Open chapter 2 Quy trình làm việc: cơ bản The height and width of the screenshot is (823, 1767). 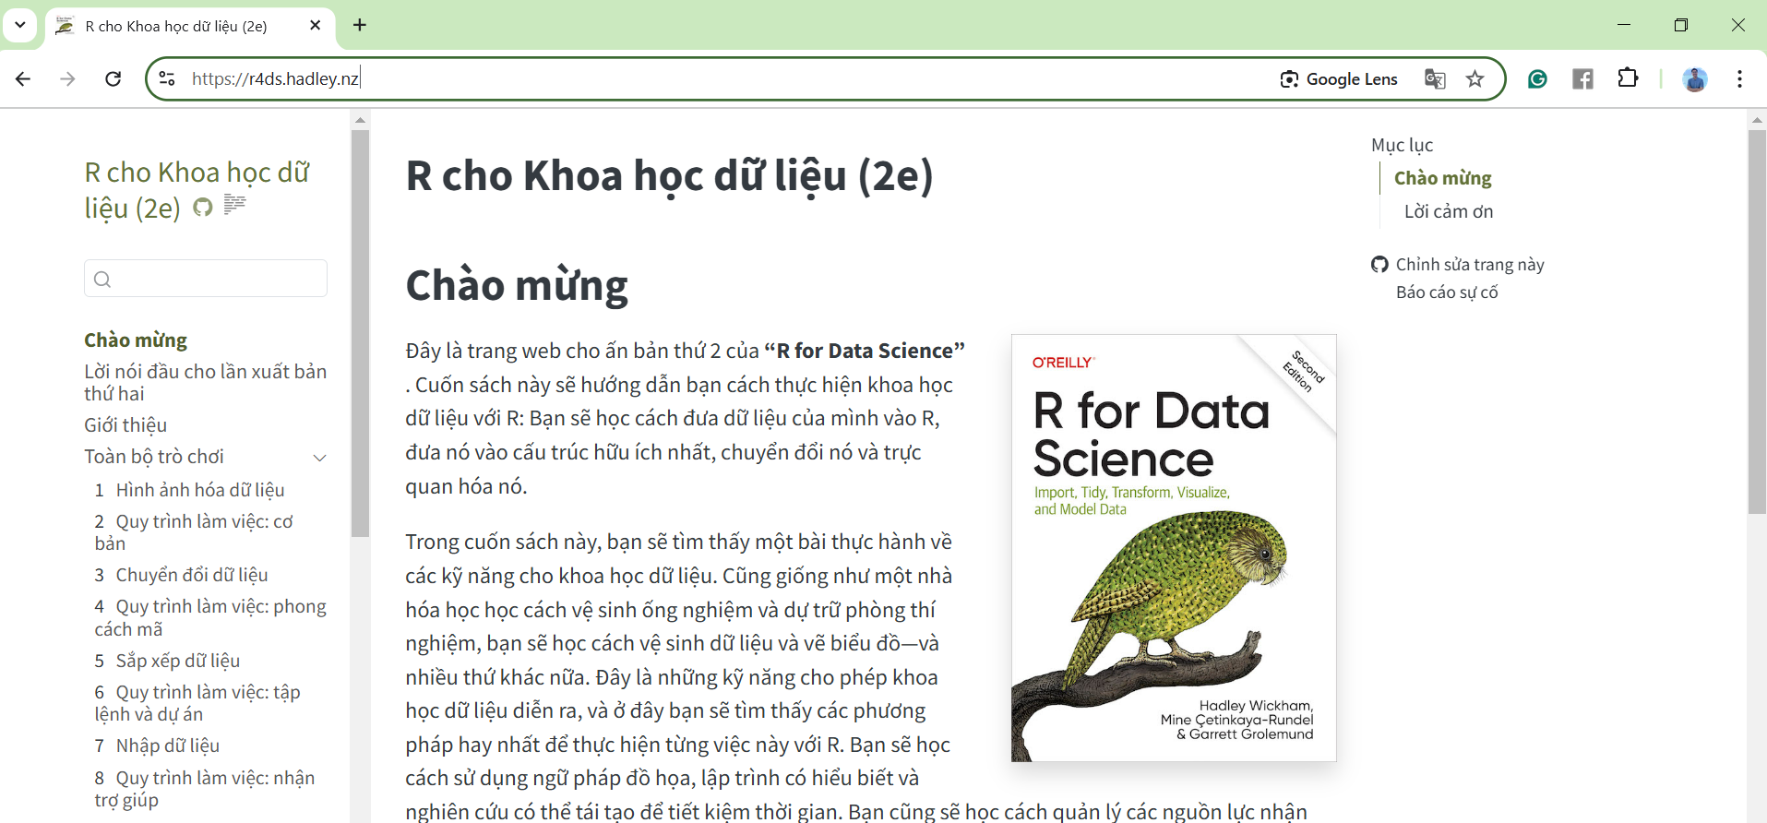194,532
